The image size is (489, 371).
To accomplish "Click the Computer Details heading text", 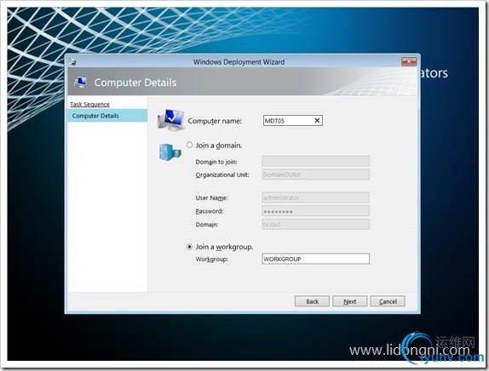I will (135, 83).
